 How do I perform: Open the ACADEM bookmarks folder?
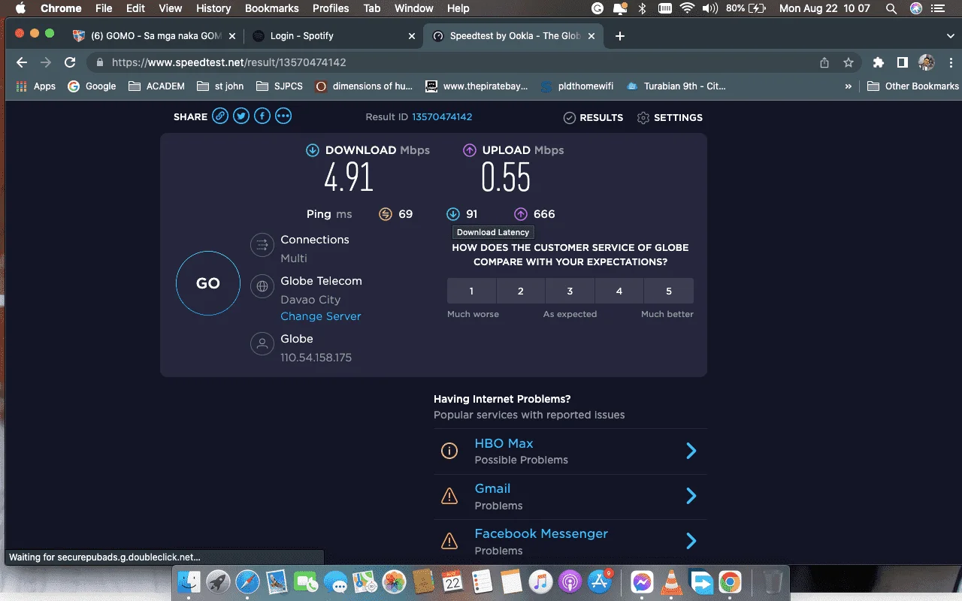click(x=156, y=86)
